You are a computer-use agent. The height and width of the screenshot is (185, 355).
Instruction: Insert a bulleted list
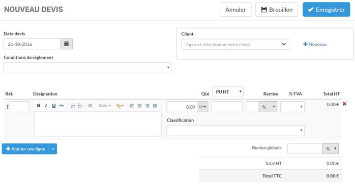tap(80, 106)
